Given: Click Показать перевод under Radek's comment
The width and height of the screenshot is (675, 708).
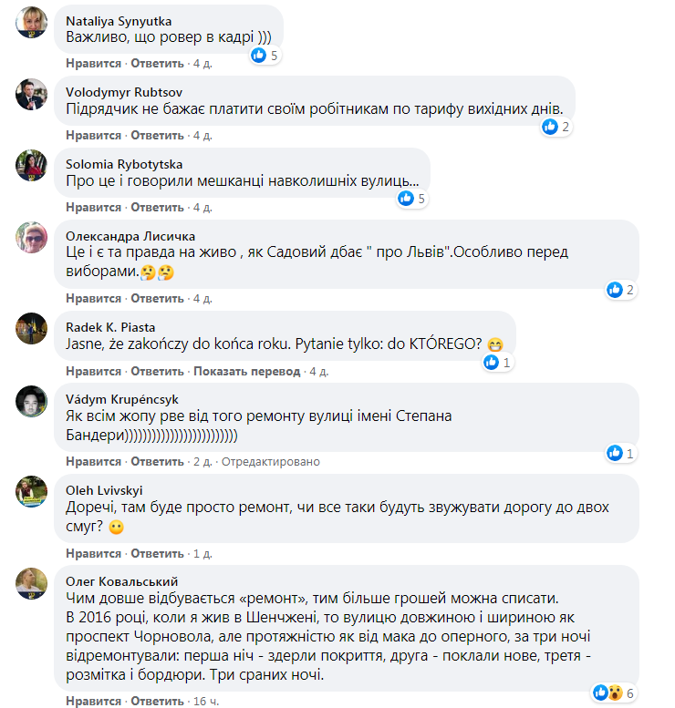Looking at the screenshot, I should coord(247,371).
